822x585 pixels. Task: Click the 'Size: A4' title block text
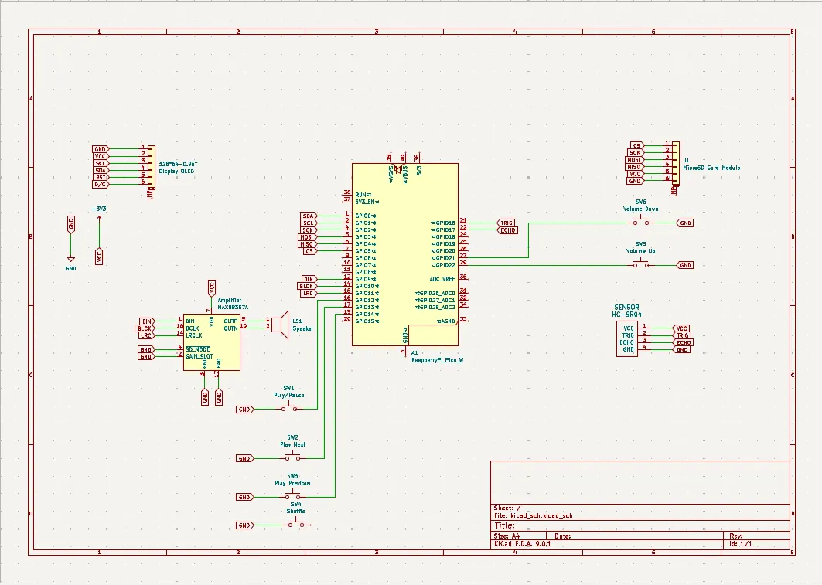507,536
